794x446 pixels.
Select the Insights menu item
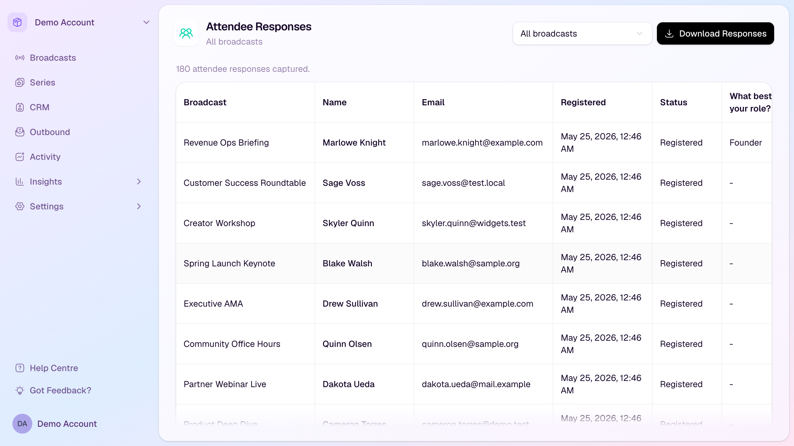46,181
